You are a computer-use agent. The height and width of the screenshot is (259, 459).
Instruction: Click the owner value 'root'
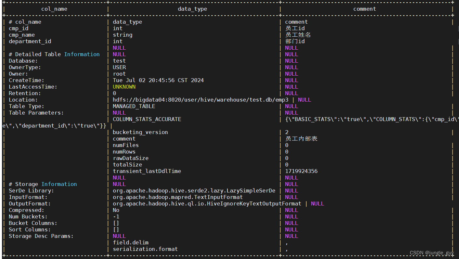pyautogui.click(x=119, y=74)
